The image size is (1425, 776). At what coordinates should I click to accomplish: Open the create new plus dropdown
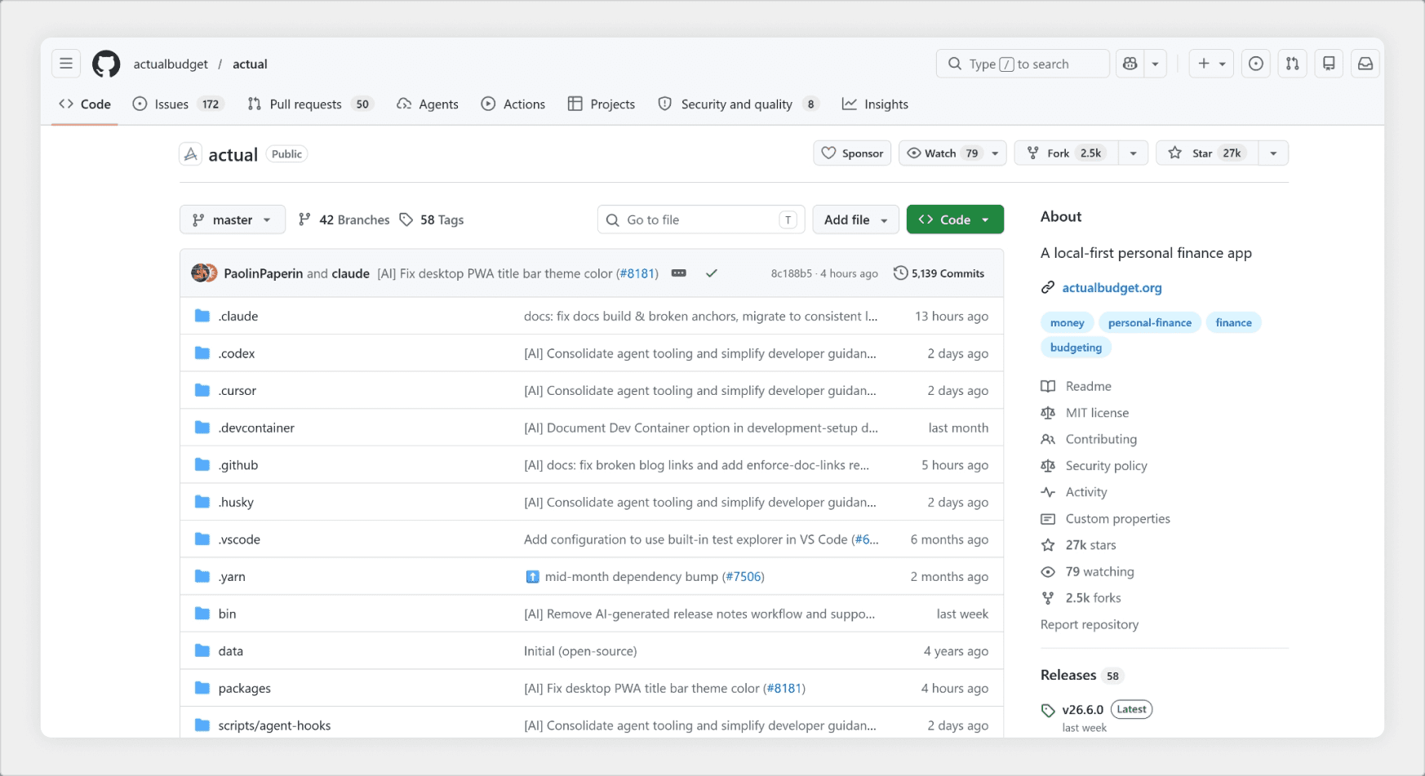click(1212, 64)
